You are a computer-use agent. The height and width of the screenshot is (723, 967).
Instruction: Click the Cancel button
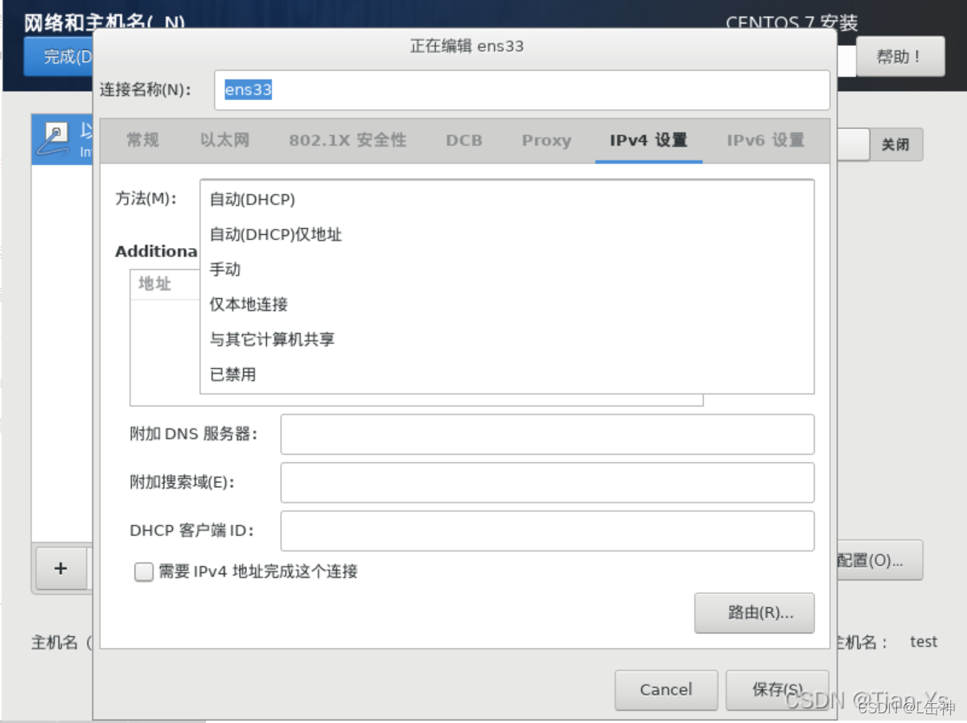click(666, 690)
